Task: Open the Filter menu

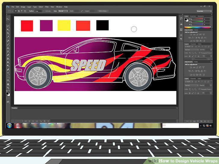Action: (47, 7)
